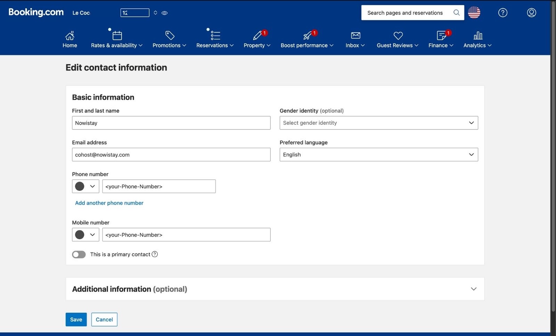Image resolution: width=556 pixels, height=336 pixels.
Task: Expand the phone number country code selector
Action: [x=85, y=186]
